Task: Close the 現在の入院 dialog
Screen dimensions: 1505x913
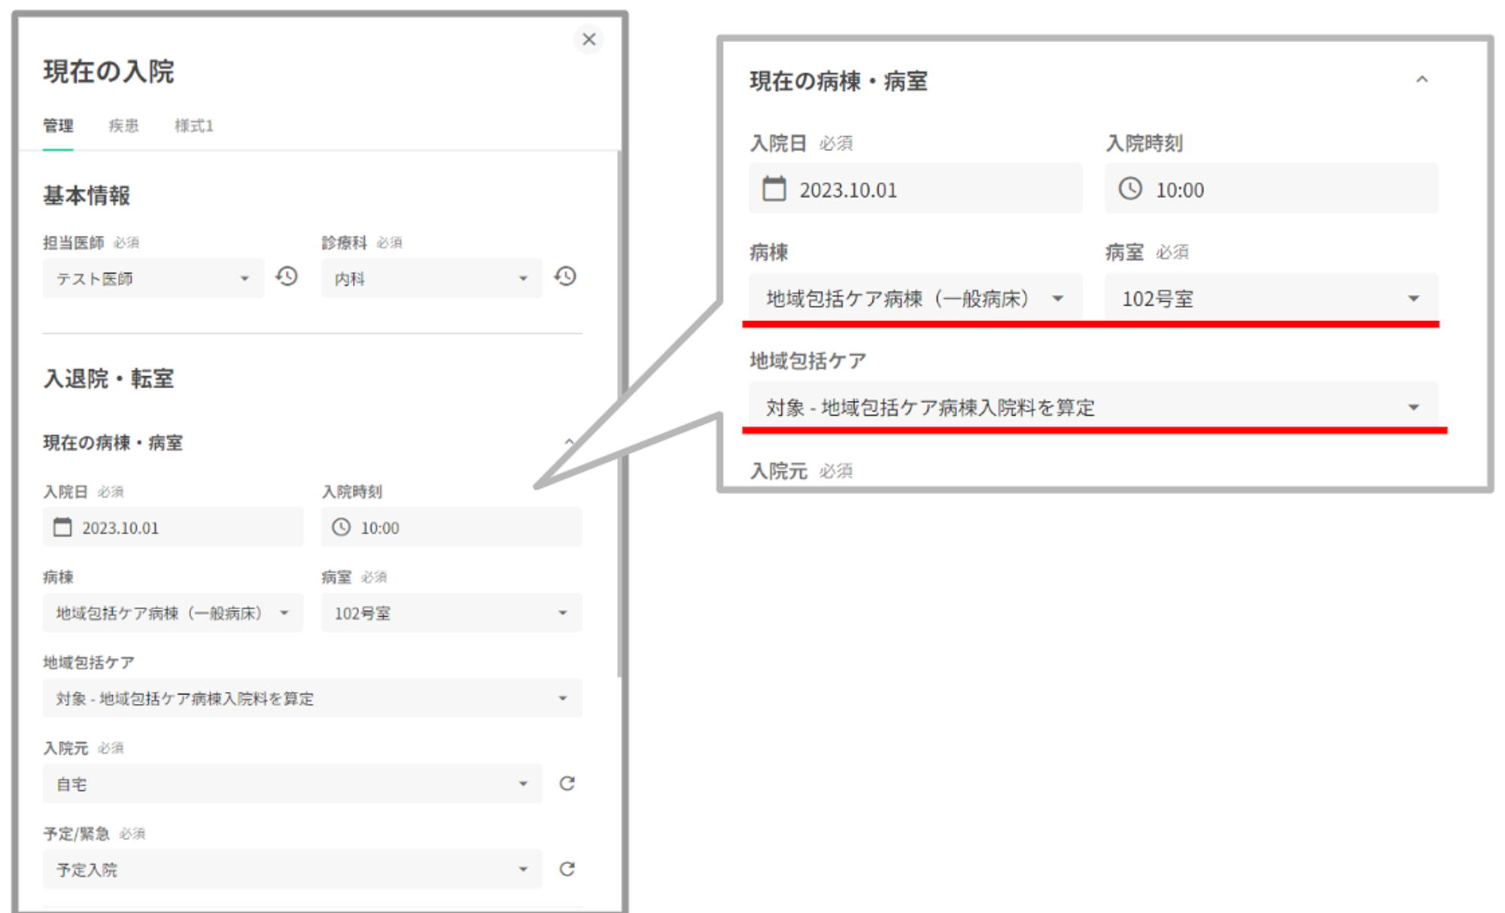Action: point(588,39)
